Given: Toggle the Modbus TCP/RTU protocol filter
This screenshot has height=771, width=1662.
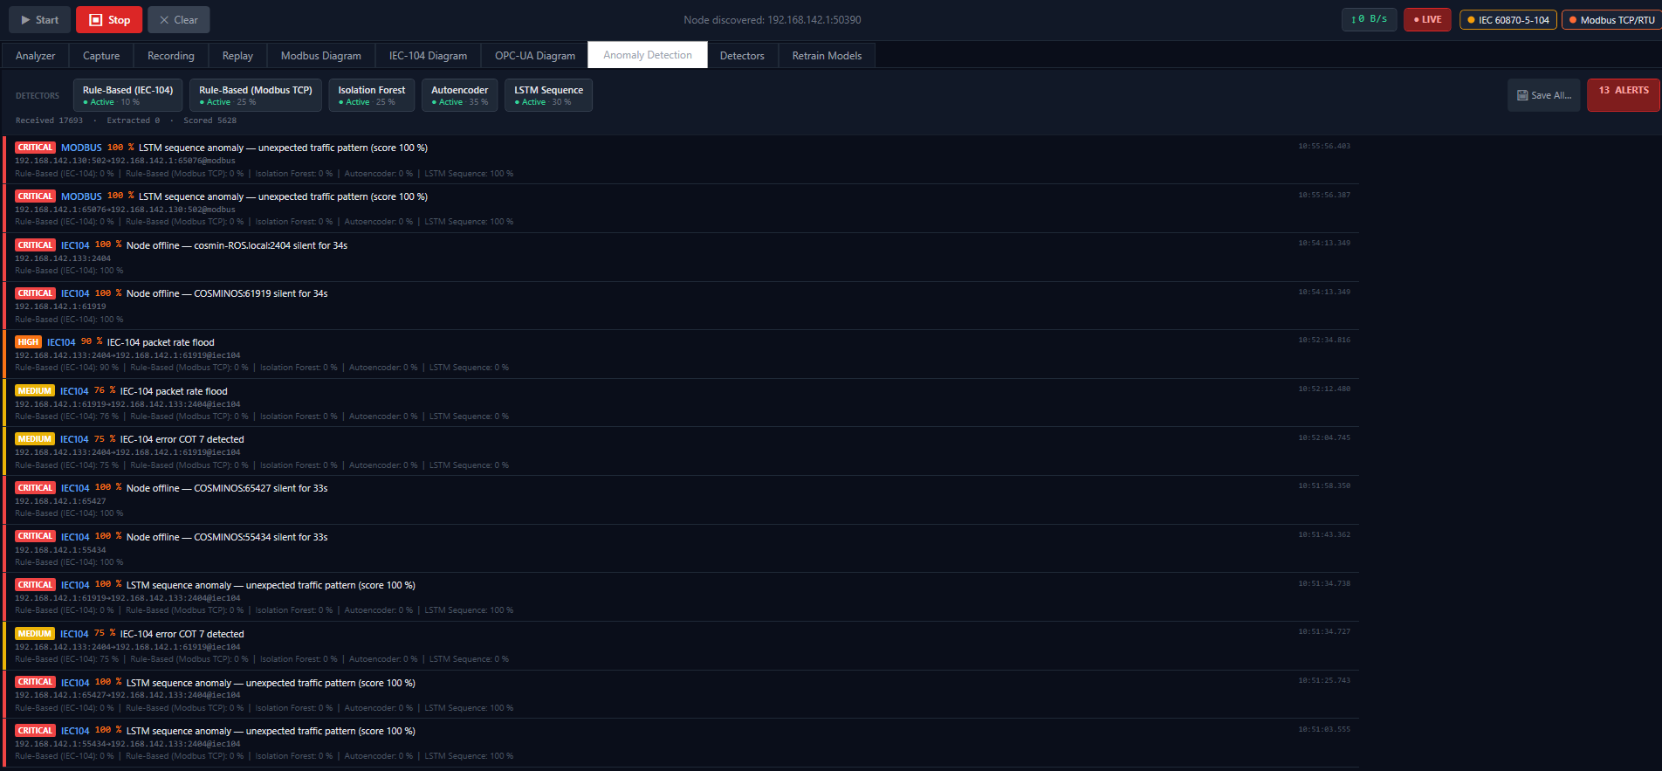Looking at the screenshot, I should coord(1611,19).
